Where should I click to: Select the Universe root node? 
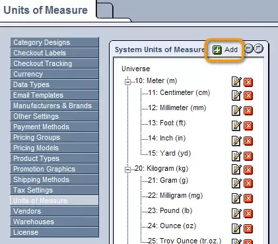(x=136, y=69)
